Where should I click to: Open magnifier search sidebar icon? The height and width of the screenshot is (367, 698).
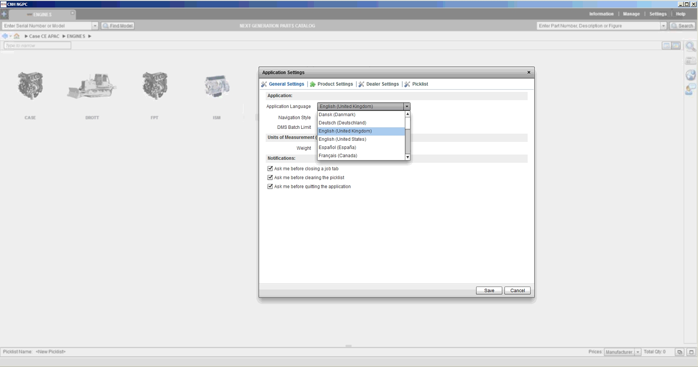[x=690, y=47]
